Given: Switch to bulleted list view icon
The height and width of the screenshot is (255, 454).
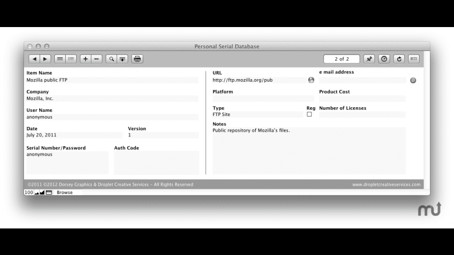Looking at the screenshot, I should [71, 59].
